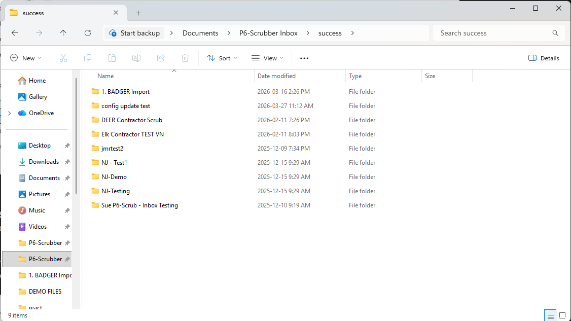Select the Rename icon
The height and width of the screenshot is (321, 571).
136,58
